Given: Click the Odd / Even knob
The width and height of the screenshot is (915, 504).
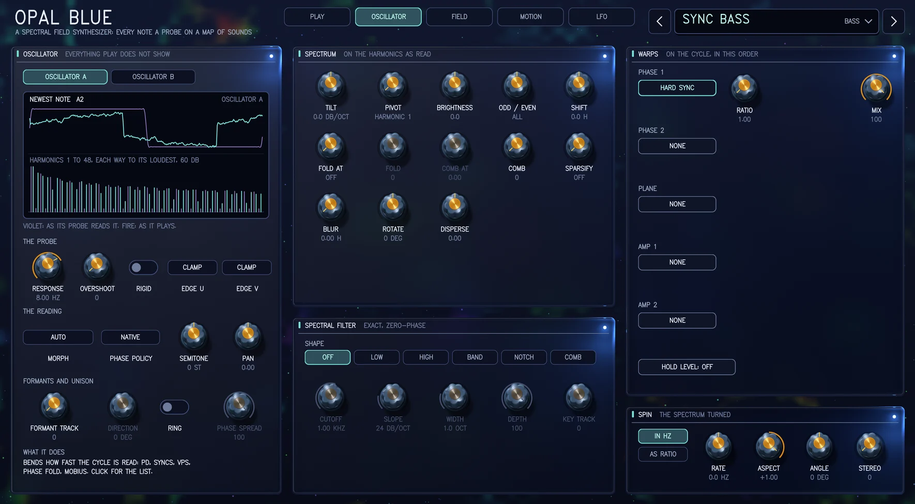Looking at the screenshot, I should (517, 85).
